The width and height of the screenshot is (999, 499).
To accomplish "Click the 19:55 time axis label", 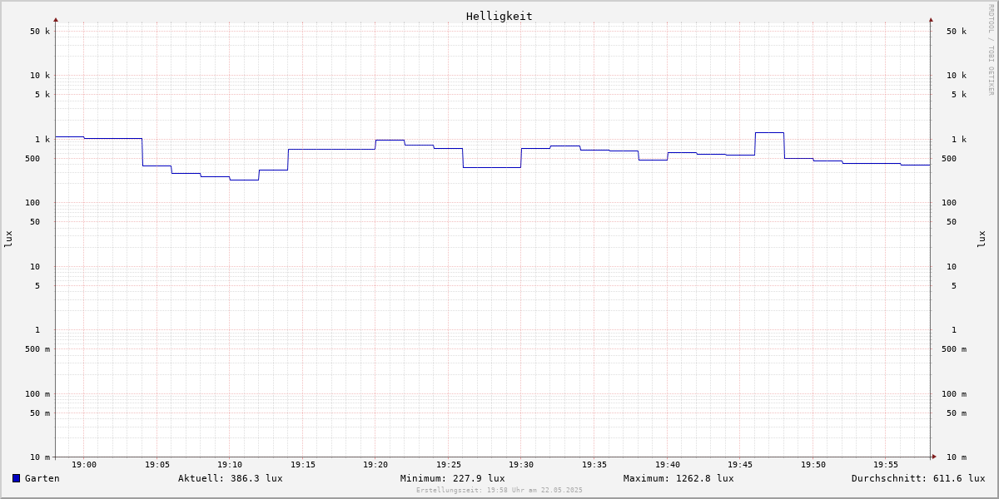I will pos(886,465).
